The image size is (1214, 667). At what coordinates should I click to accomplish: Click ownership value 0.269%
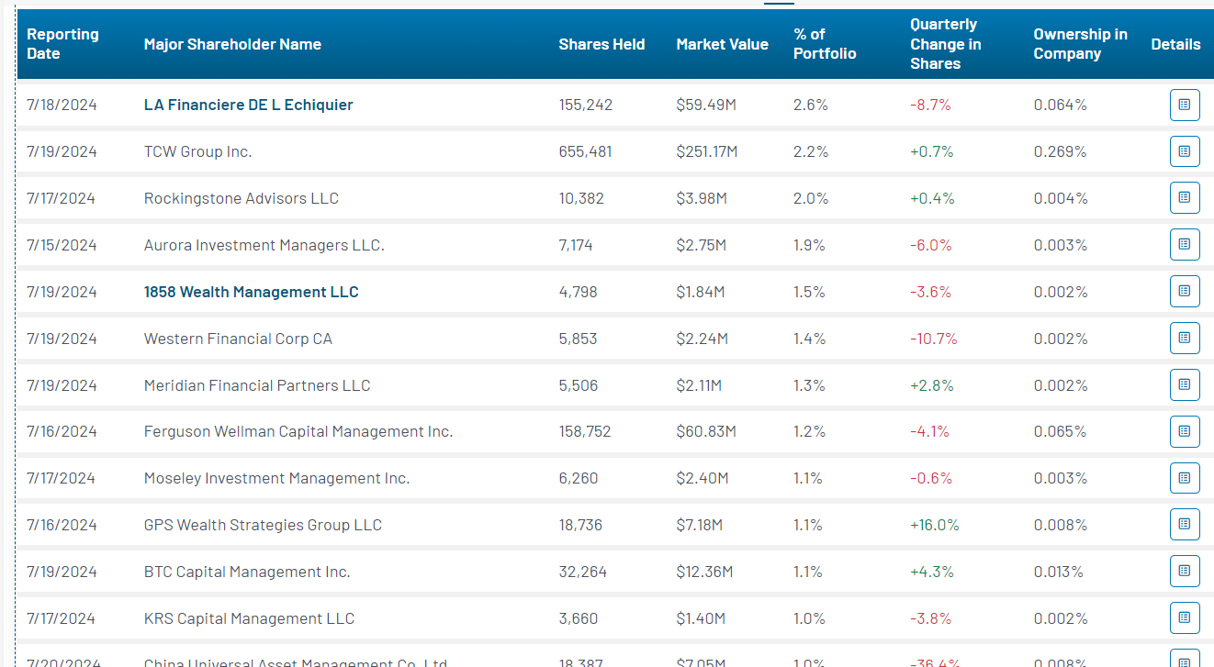click(x=1060, y=151)
